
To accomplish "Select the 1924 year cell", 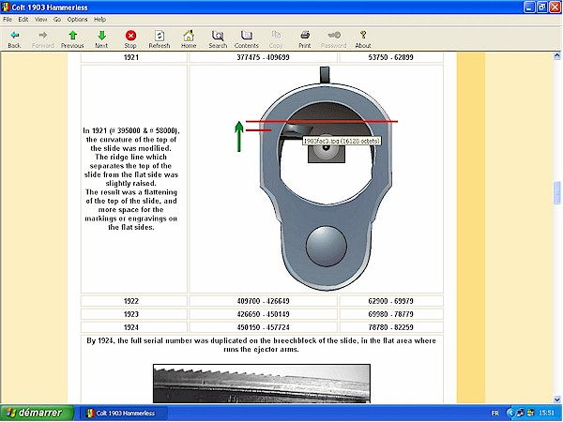I will click(x=134, y=327).
